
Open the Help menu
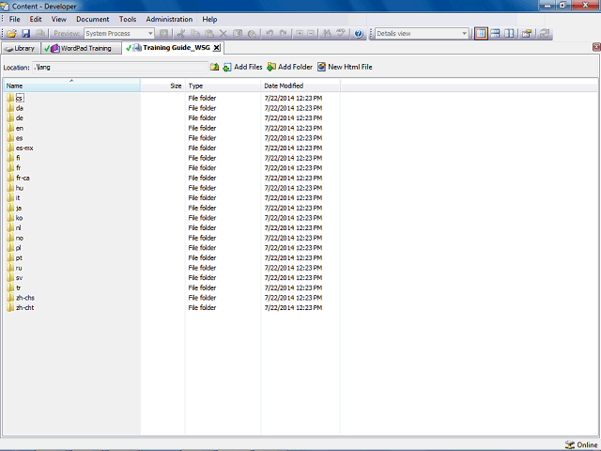[209, 19]
